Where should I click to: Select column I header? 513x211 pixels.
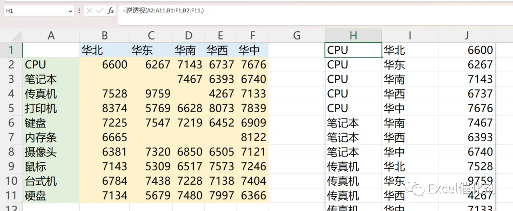point(410,35)
